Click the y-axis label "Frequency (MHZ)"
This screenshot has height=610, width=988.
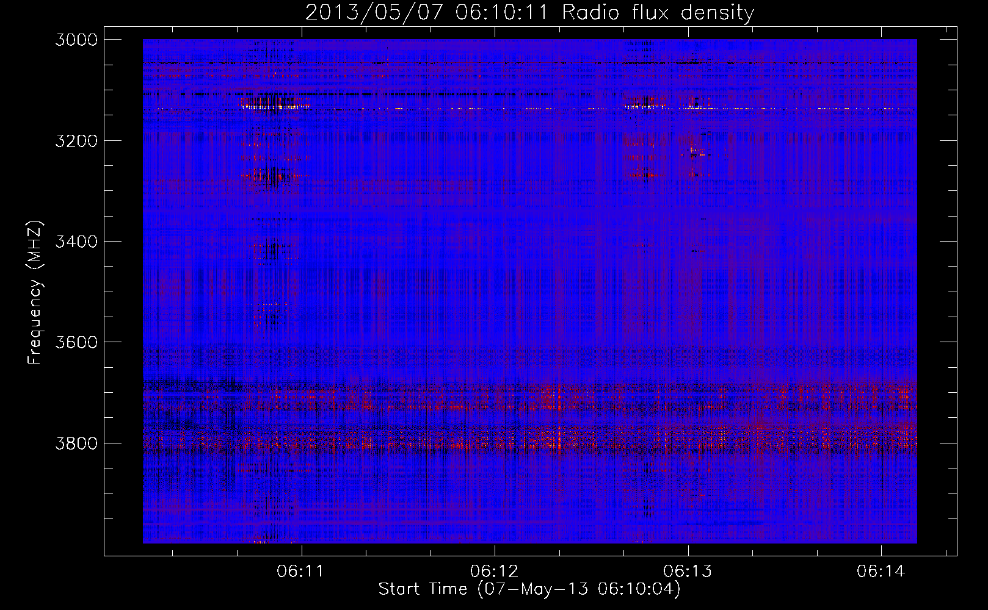click(35, 293)
